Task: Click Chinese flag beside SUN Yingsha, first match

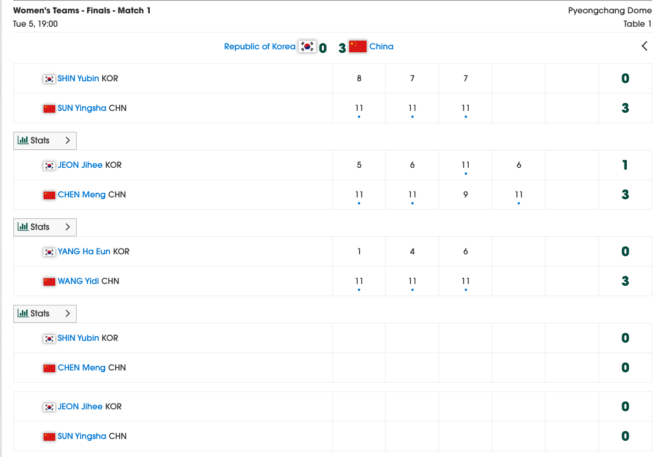Action: [x=49, y=109]
